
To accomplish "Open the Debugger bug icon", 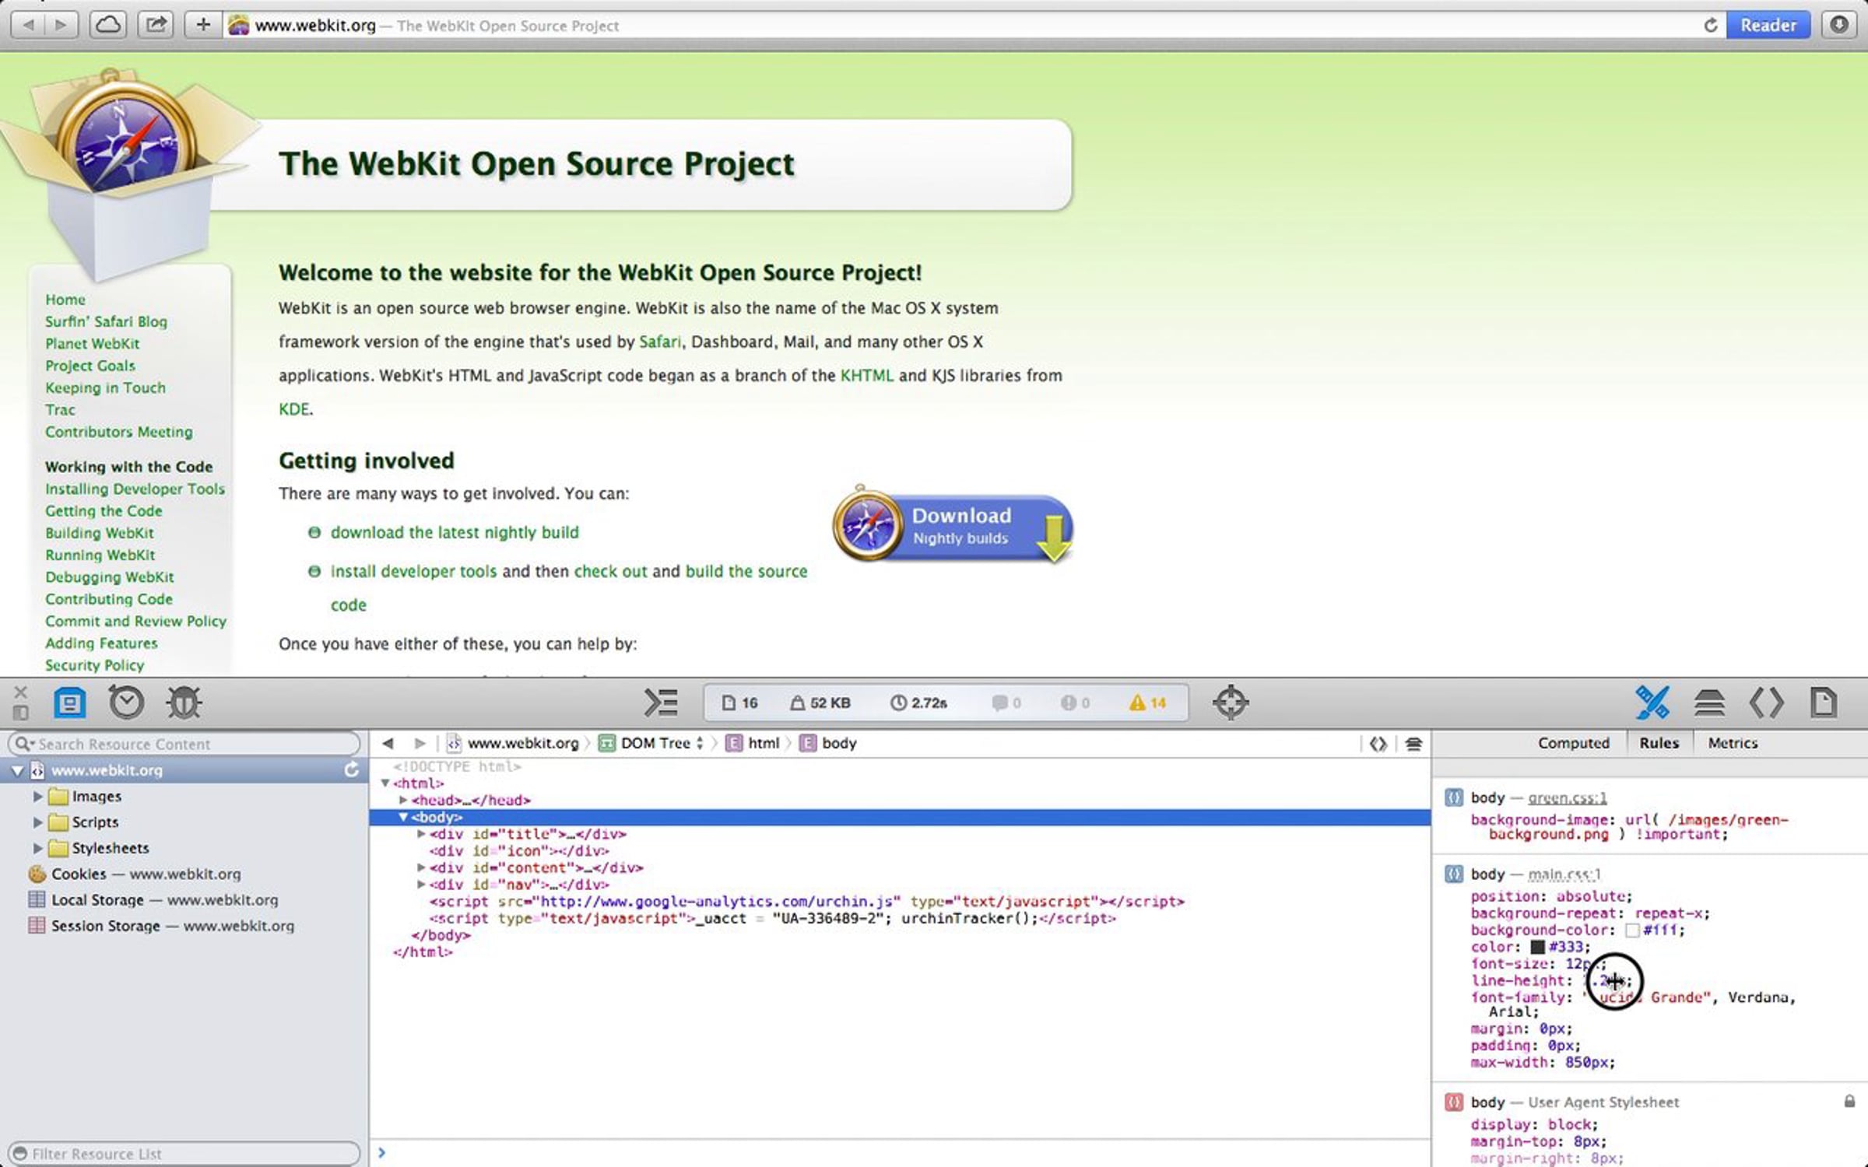I will pos(184,703).
